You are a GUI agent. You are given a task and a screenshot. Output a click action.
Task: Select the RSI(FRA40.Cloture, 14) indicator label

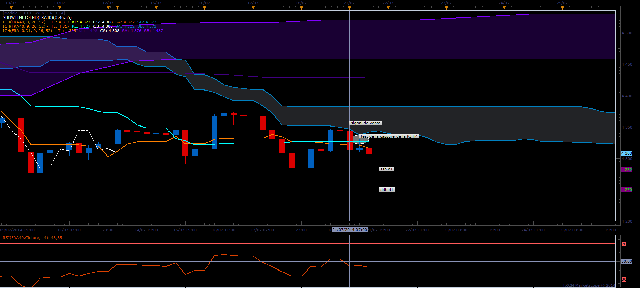(x=32, y=238)
